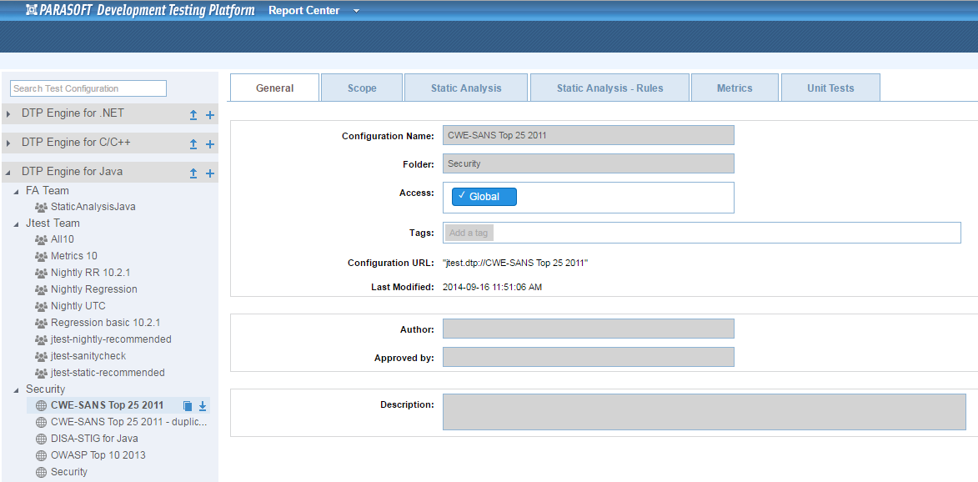Select the Regression basic 10.2.1 configuration

point(106,323)
